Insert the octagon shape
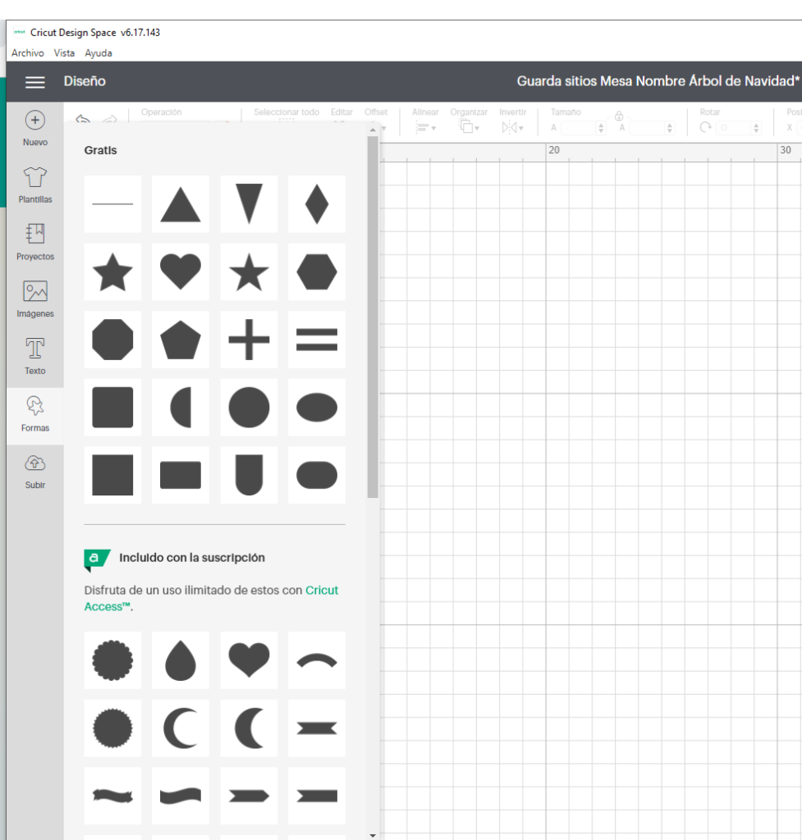Viewport: 802px width, 840px height. [112, 340]
